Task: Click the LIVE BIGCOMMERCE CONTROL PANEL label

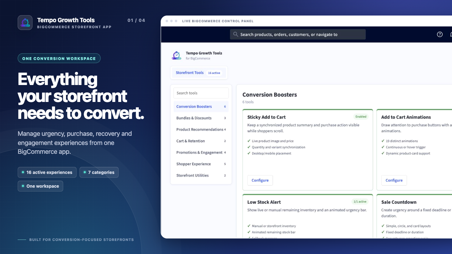Action: click(218, 21)
